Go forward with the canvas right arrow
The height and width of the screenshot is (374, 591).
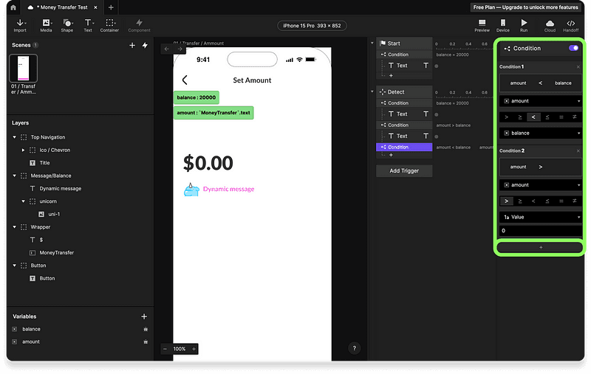coord(180,49)
